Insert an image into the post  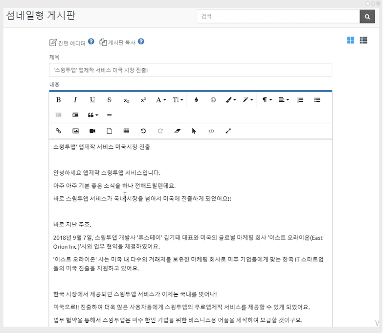coord(75,131)
